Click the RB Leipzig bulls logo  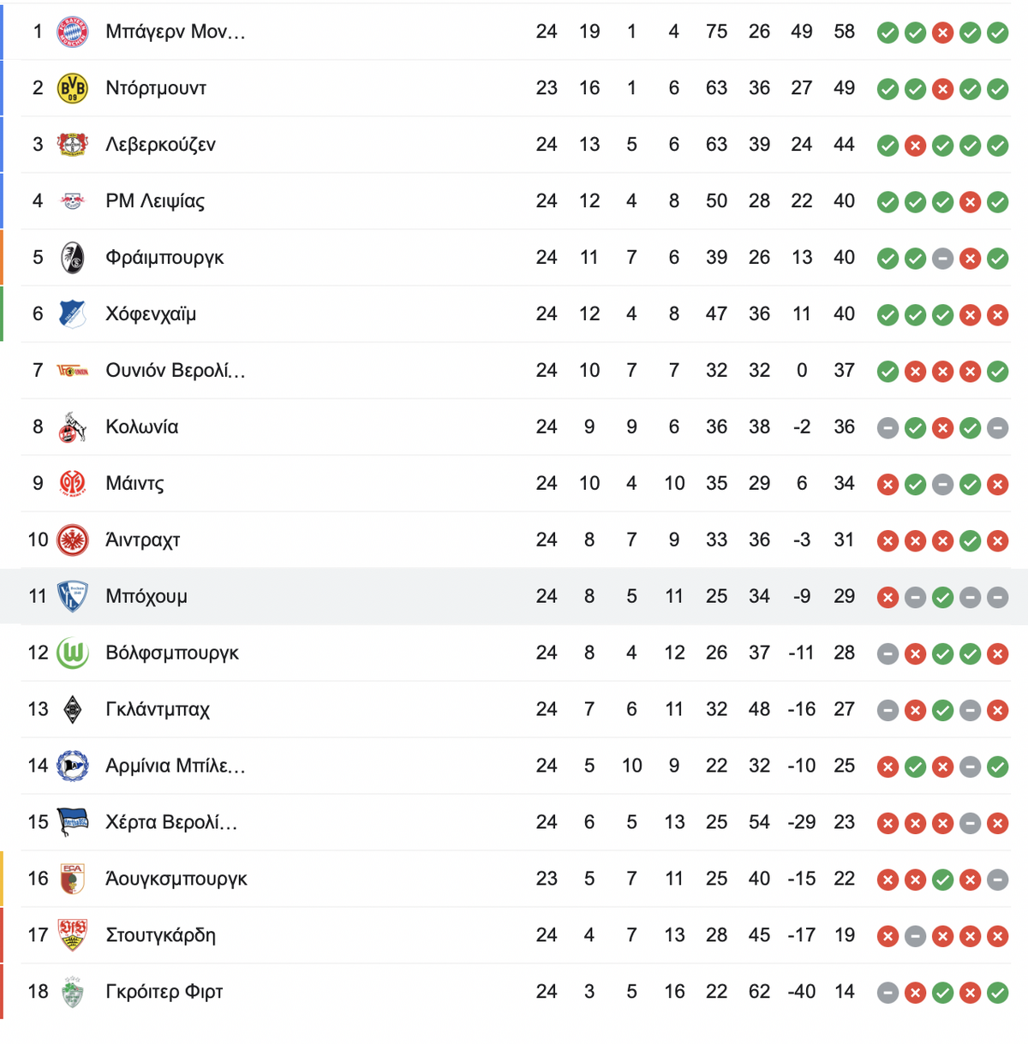click(73, 201)
